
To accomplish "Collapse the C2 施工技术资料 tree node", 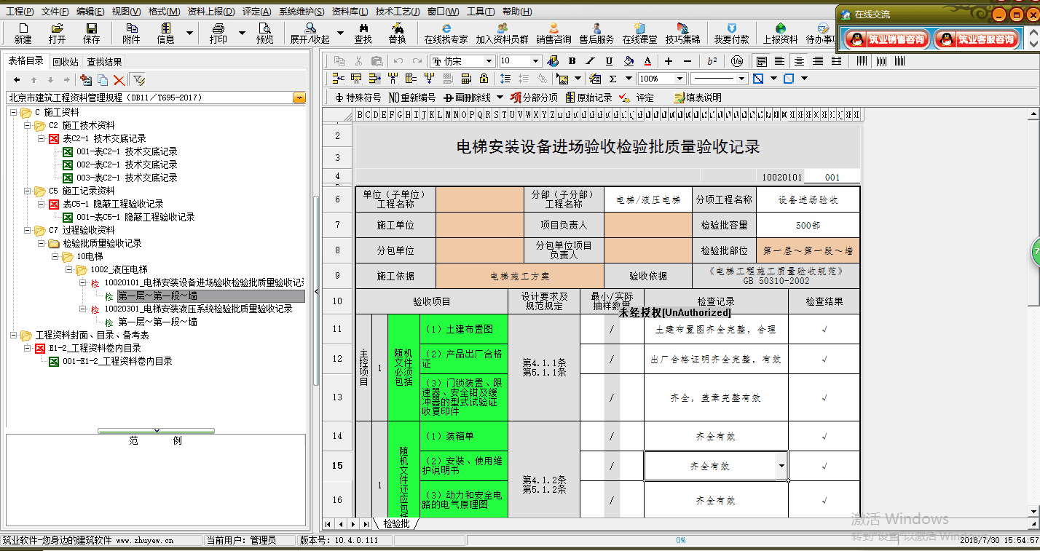I will 28,125.
